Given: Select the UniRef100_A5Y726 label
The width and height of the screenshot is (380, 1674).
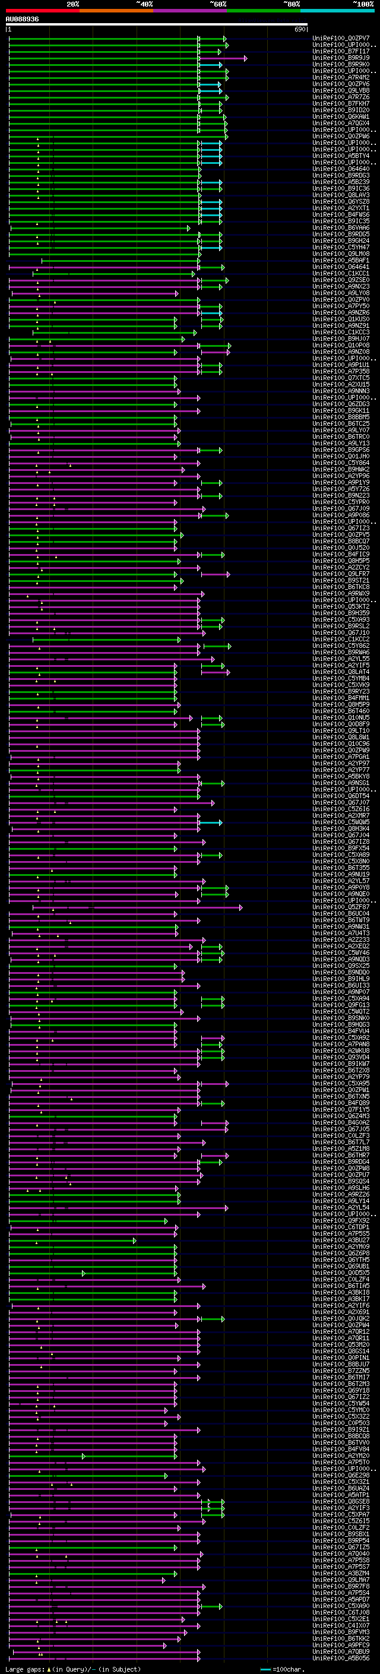Looking at the screenshot, I should [341, 489].
